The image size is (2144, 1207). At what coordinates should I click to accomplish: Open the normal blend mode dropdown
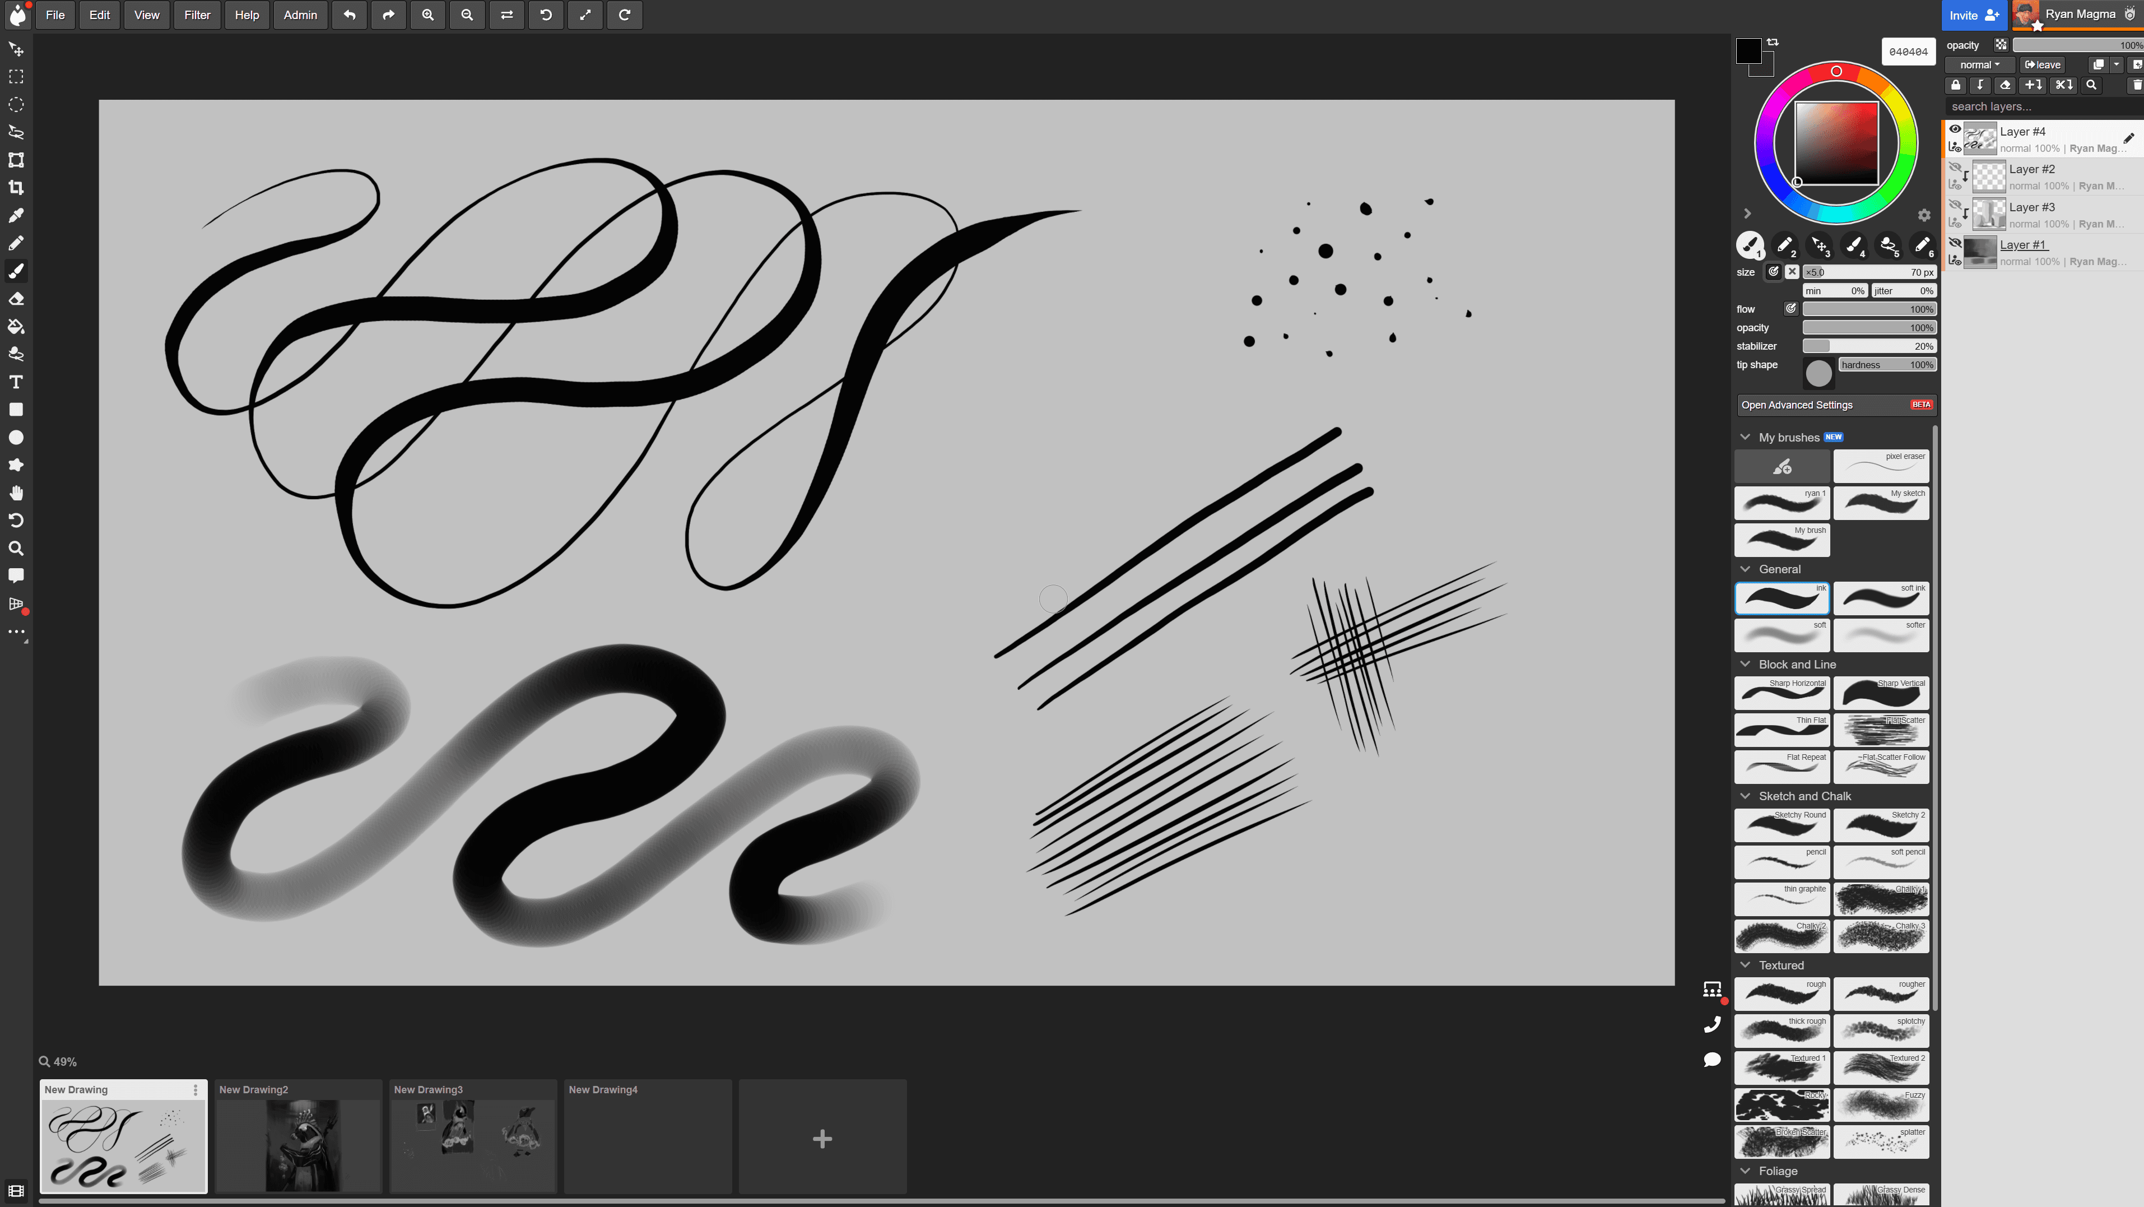coord(1979,65)
